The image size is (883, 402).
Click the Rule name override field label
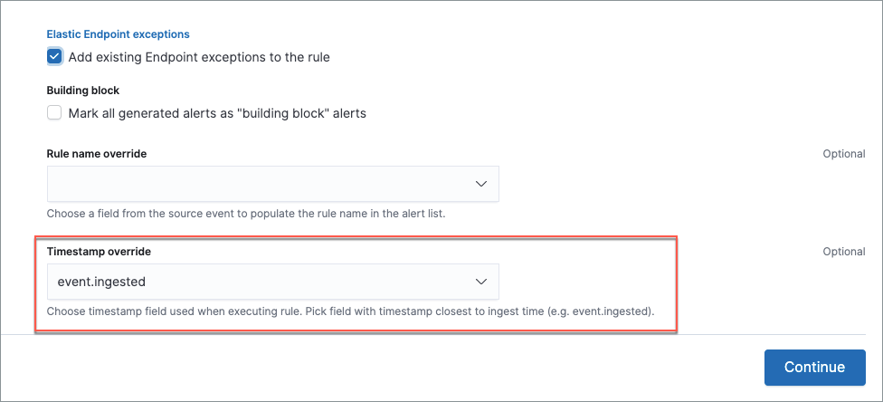tap(97, 154)
